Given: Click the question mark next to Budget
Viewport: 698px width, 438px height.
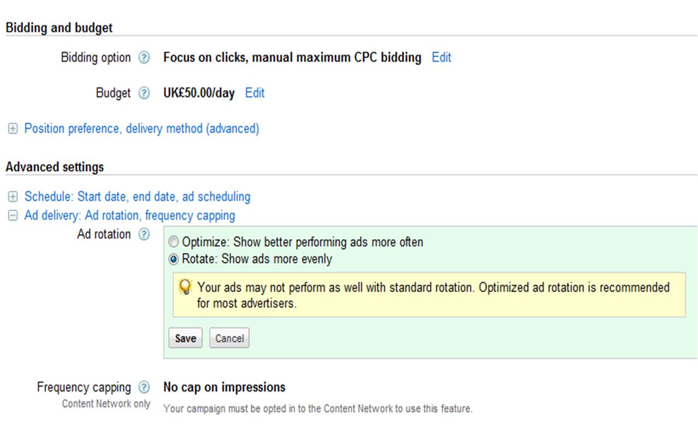Looking at the screenshot, I should (144, 93).
